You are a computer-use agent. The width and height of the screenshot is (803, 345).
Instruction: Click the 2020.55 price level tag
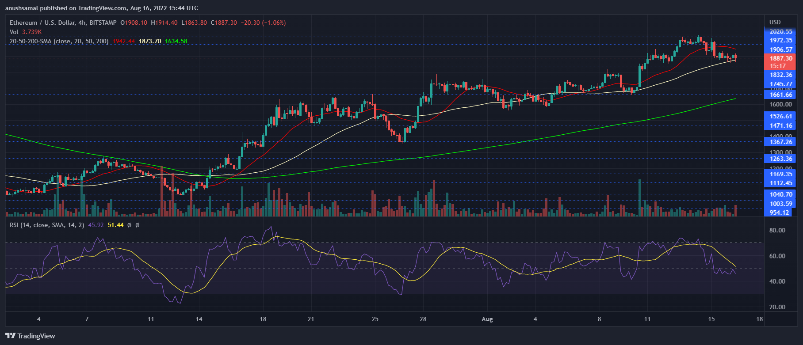coord(780,31)
